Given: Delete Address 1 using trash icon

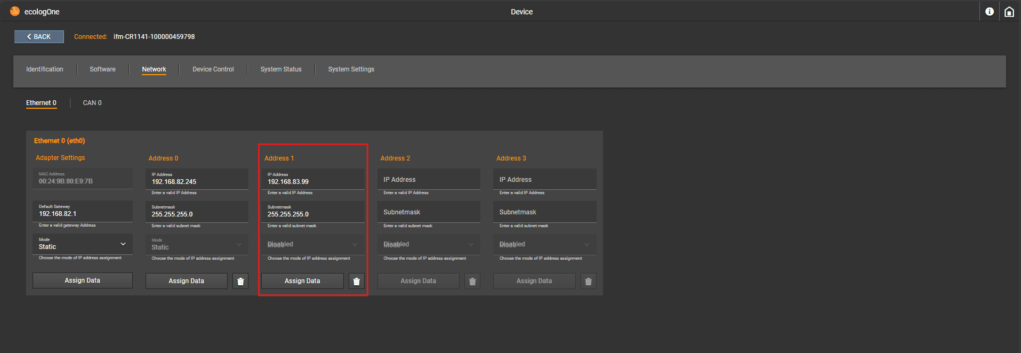Looking at the screenshot, I should click(x=357, y=281).
